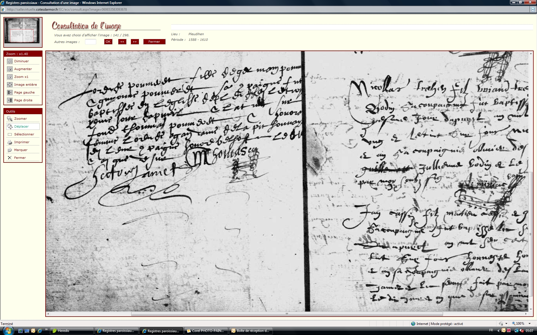The width and height of the screenshot is (537, 335).
Task: Open the browser zoom level 100% dropdown
Action: click(x=529, y=324)
